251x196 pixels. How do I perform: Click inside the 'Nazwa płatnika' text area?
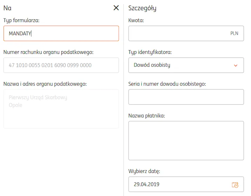(x=186, y=141)
